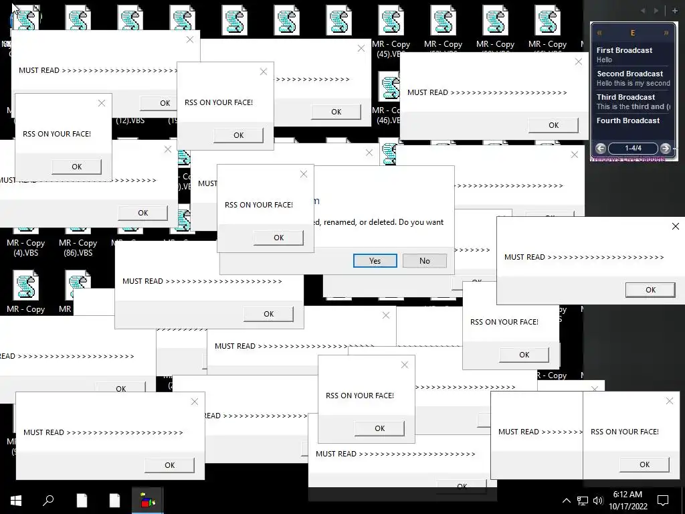Viewport: 685px width, 514px height.
Task: Open the Windows Start menu
Action: point(16,501)
